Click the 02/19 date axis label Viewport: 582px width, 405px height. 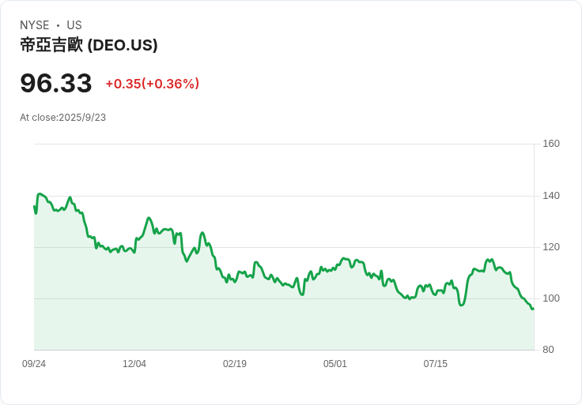tap(235, 364)
